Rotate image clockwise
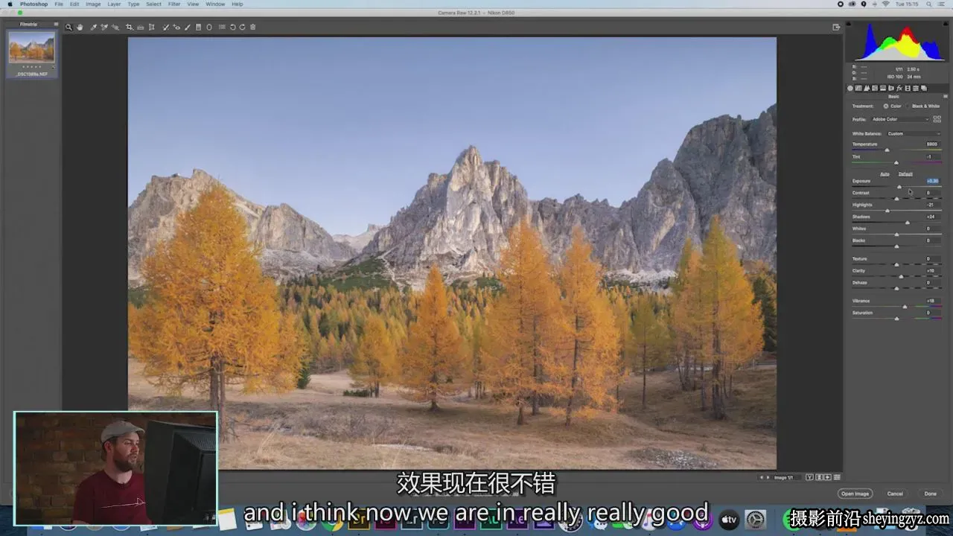Screen dimensions: 953x536 (242, 28)
